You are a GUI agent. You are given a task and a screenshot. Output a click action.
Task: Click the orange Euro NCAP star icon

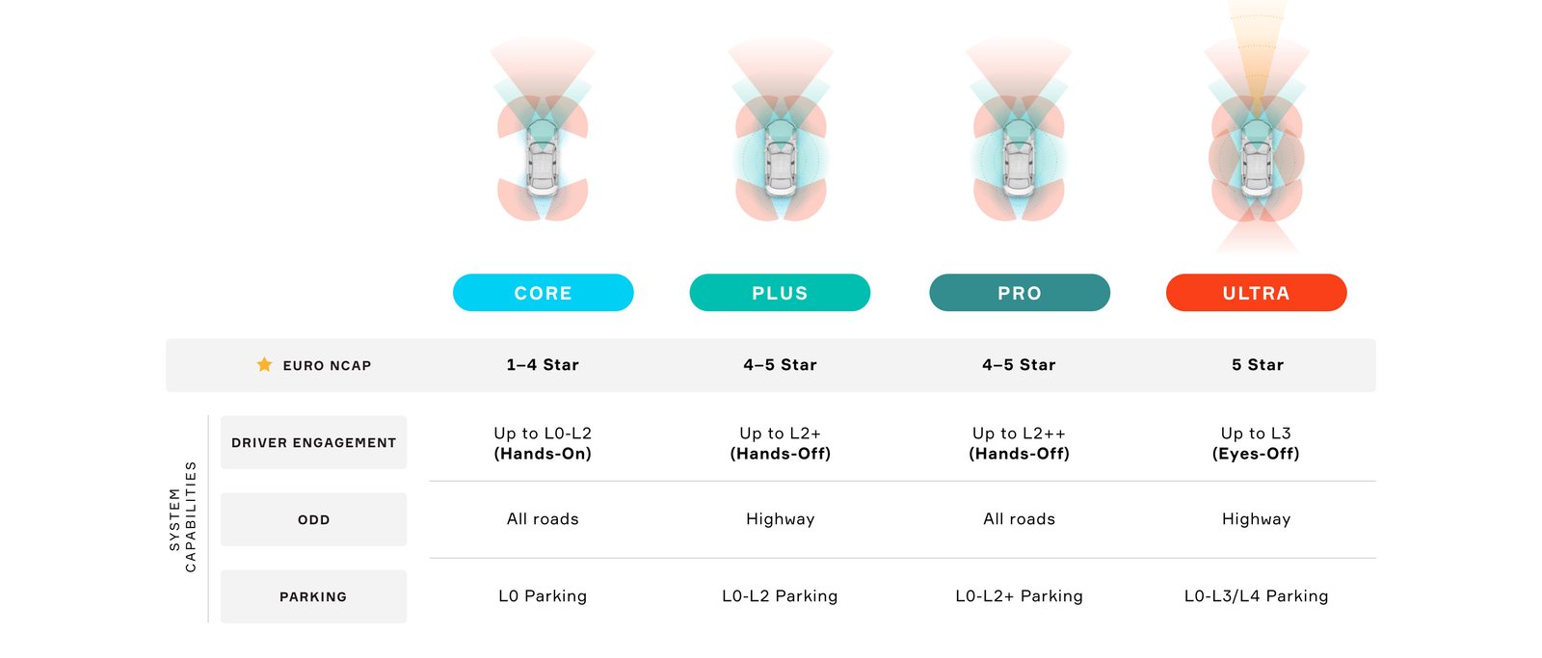pyautogui.click(x=264, y=364)
